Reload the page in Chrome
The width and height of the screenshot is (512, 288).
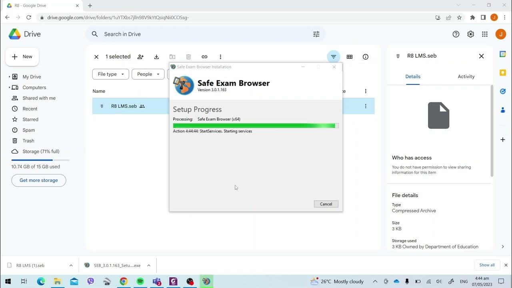coord(29,18)
